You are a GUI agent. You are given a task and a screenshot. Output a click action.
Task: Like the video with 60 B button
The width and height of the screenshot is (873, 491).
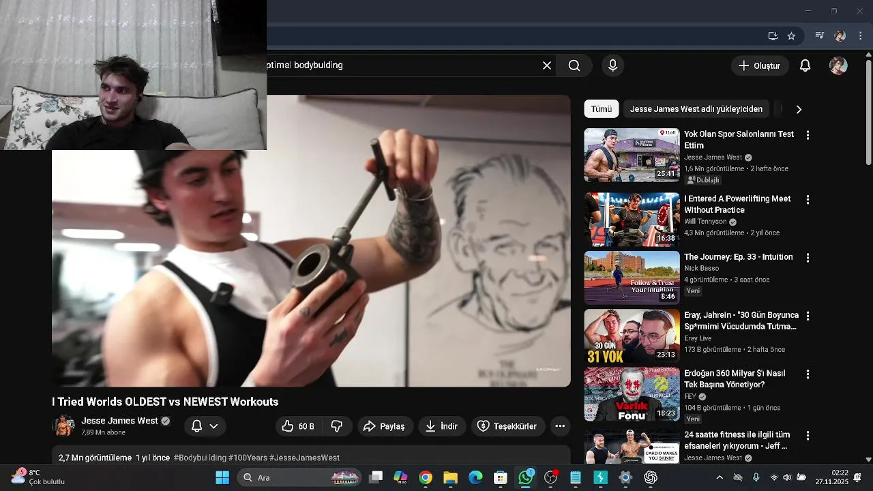(299, 426)
